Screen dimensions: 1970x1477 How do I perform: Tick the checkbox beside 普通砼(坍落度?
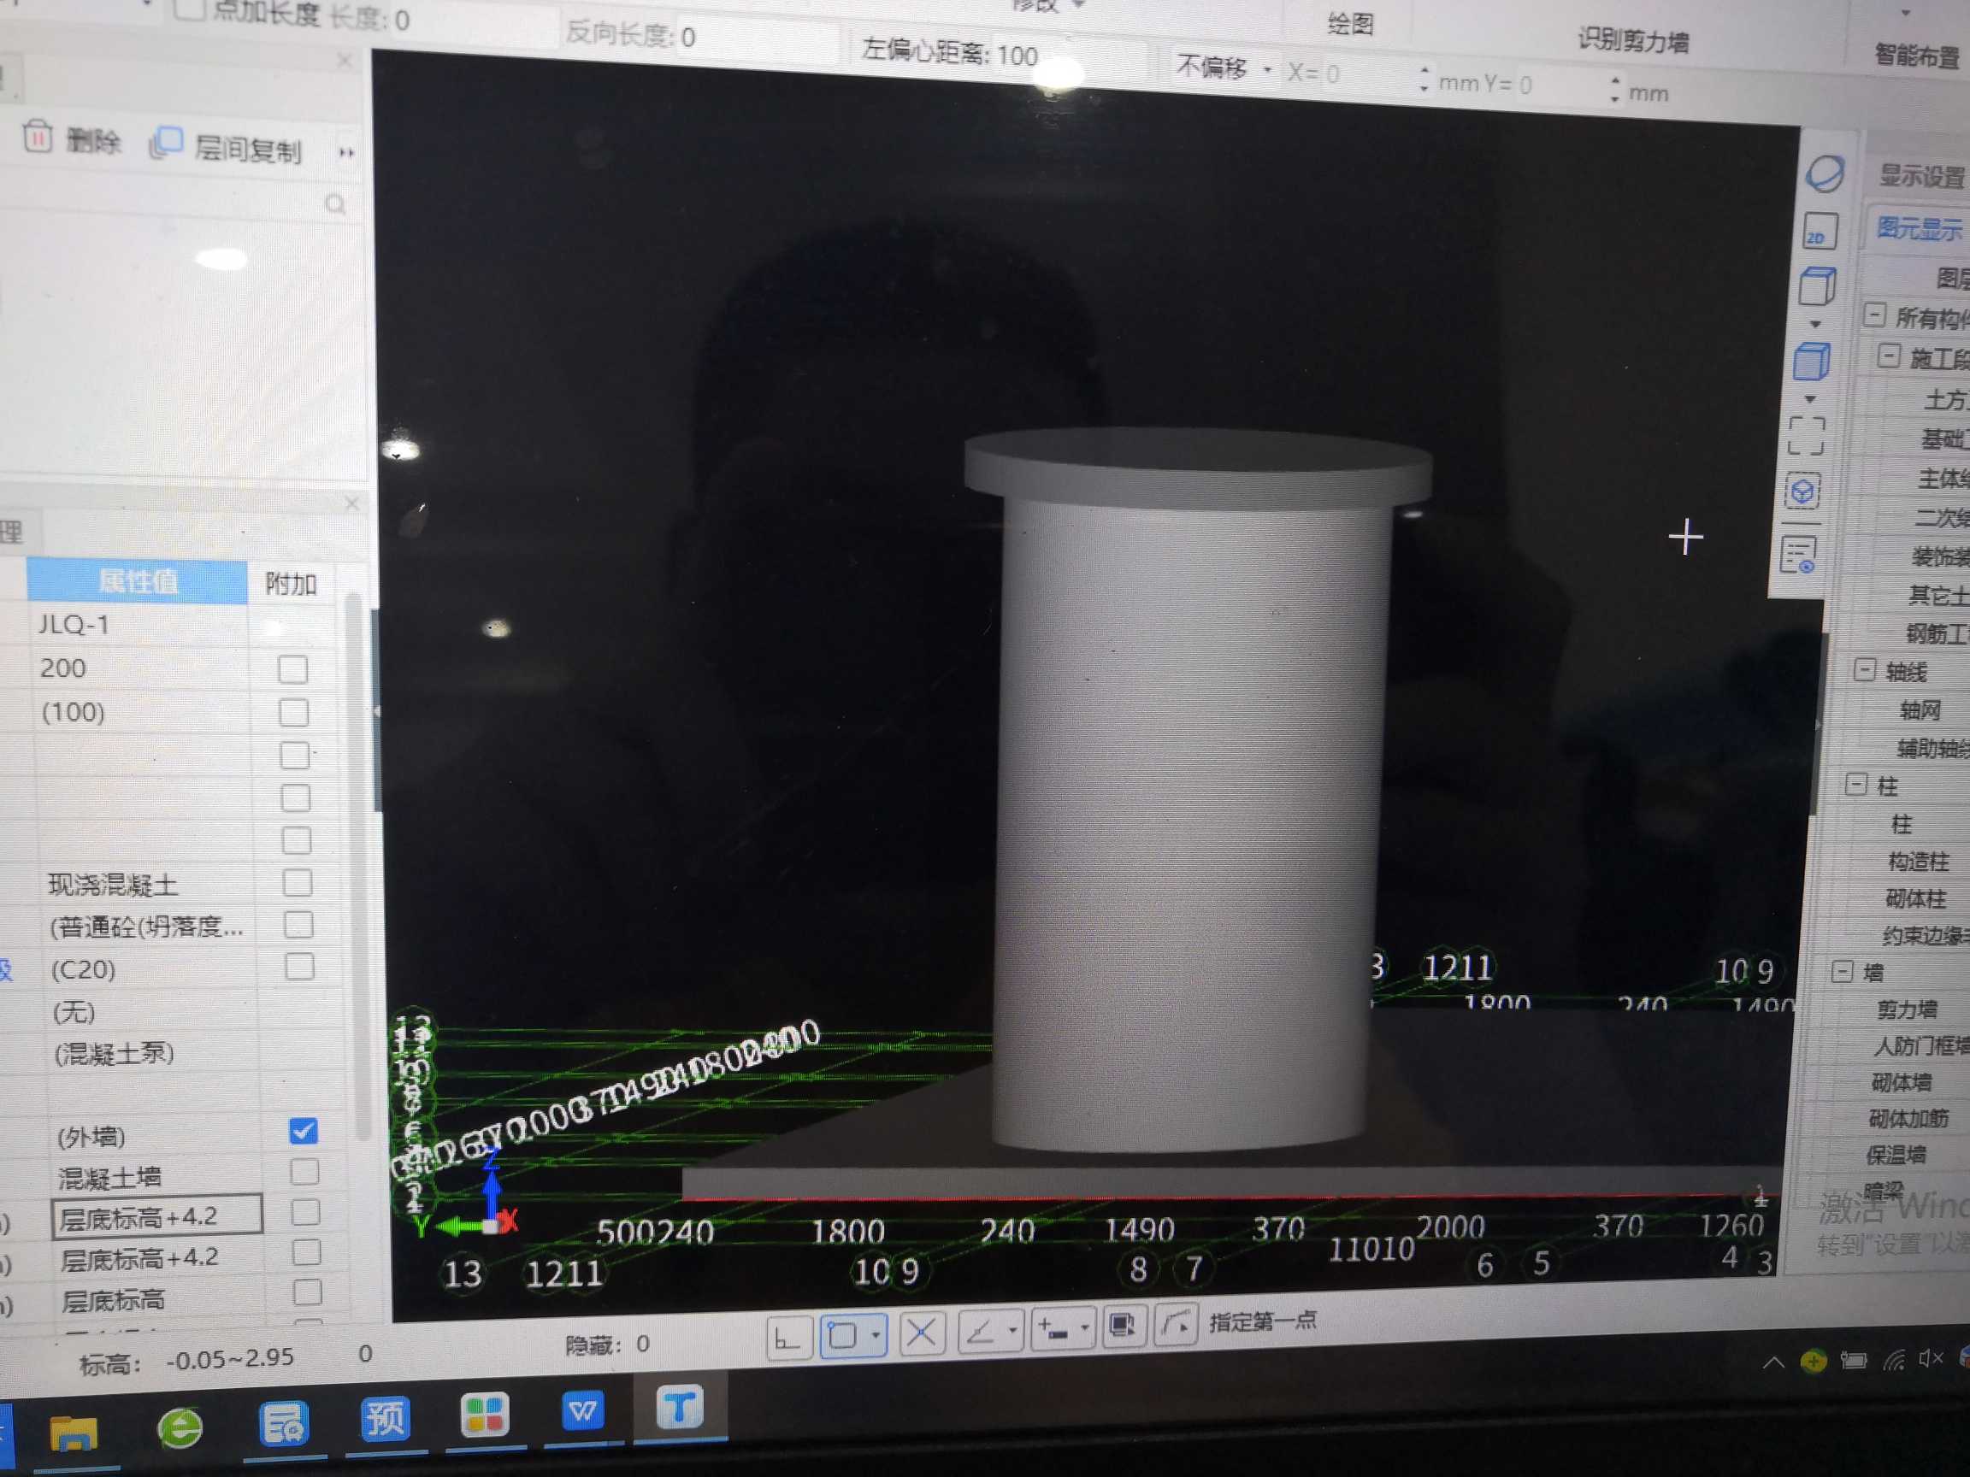coord(298,925)
